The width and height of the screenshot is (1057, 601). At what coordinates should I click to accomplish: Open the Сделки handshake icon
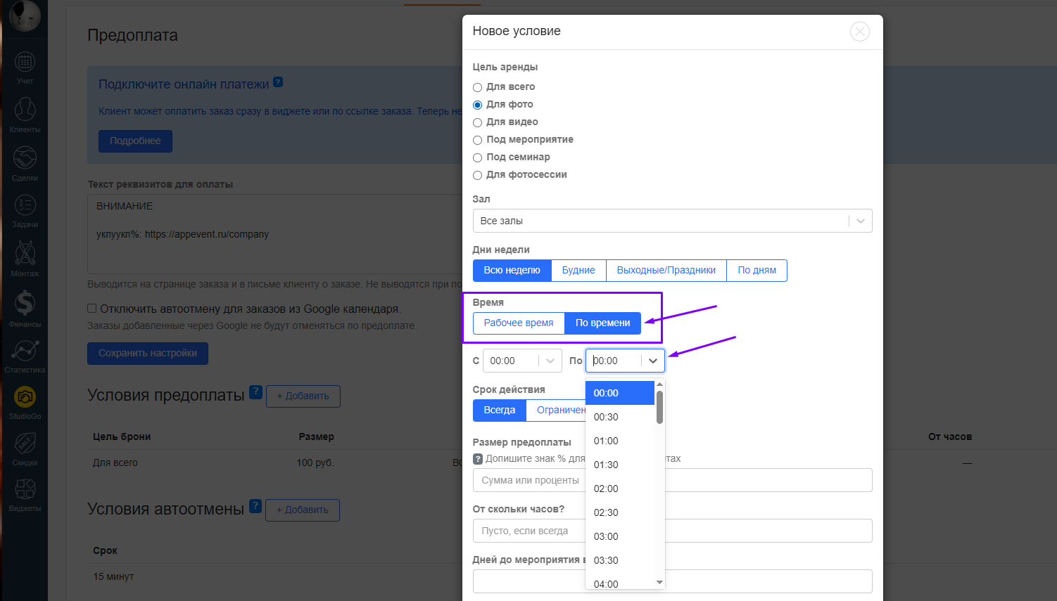(x=25, y=159)
